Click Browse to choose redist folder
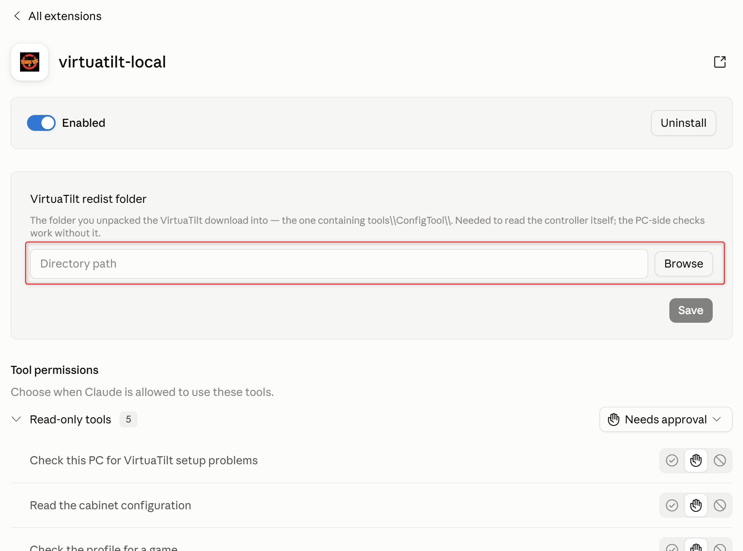The image size is (743, 551). tap(684, 264)
